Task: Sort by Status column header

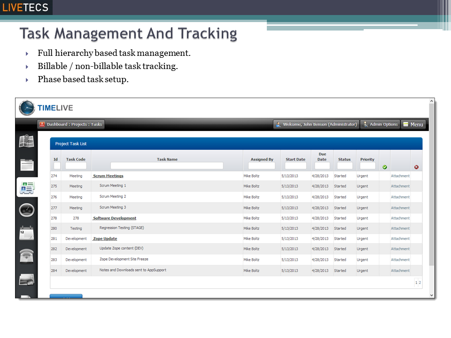Action: 344,159
